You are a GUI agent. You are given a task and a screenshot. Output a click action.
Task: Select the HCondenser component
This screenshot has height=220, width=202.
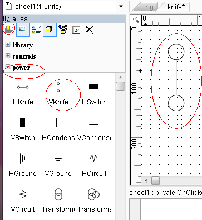point(58,130)
